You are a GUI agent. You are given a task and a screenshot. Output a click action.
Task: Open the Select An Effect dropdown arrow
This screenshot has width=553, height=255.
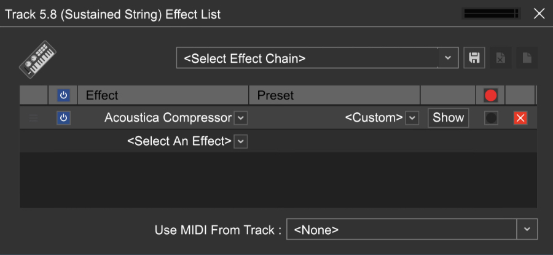tap(241, 141)
